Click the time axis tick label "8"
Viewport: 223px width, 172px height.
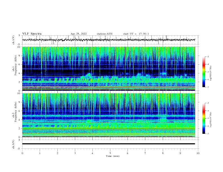click(163, 153)
